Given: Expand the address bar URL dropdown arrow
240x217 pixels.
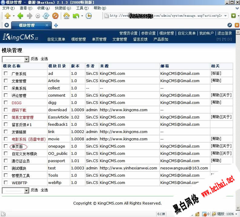Looking at the screenshot, I should coord(226,16).
